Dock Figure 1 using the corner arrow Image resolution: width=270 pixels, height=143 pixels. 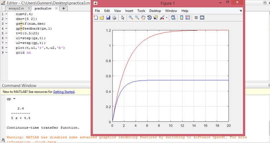tap(241, 11)
